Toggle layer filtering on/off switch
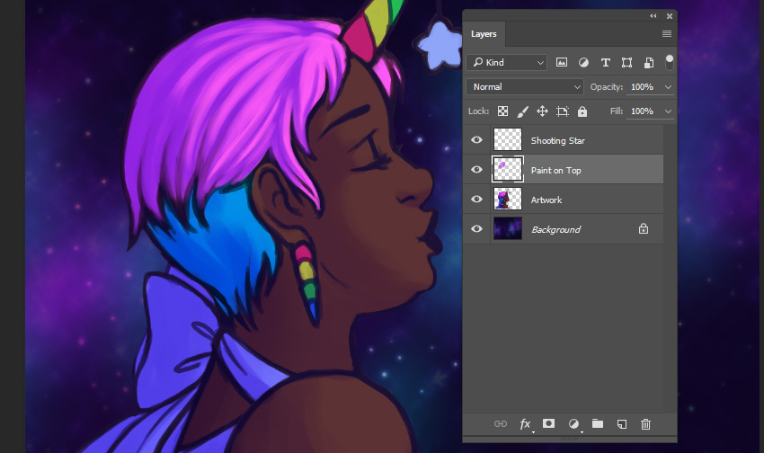764x453 pixels. click(670, 62)
